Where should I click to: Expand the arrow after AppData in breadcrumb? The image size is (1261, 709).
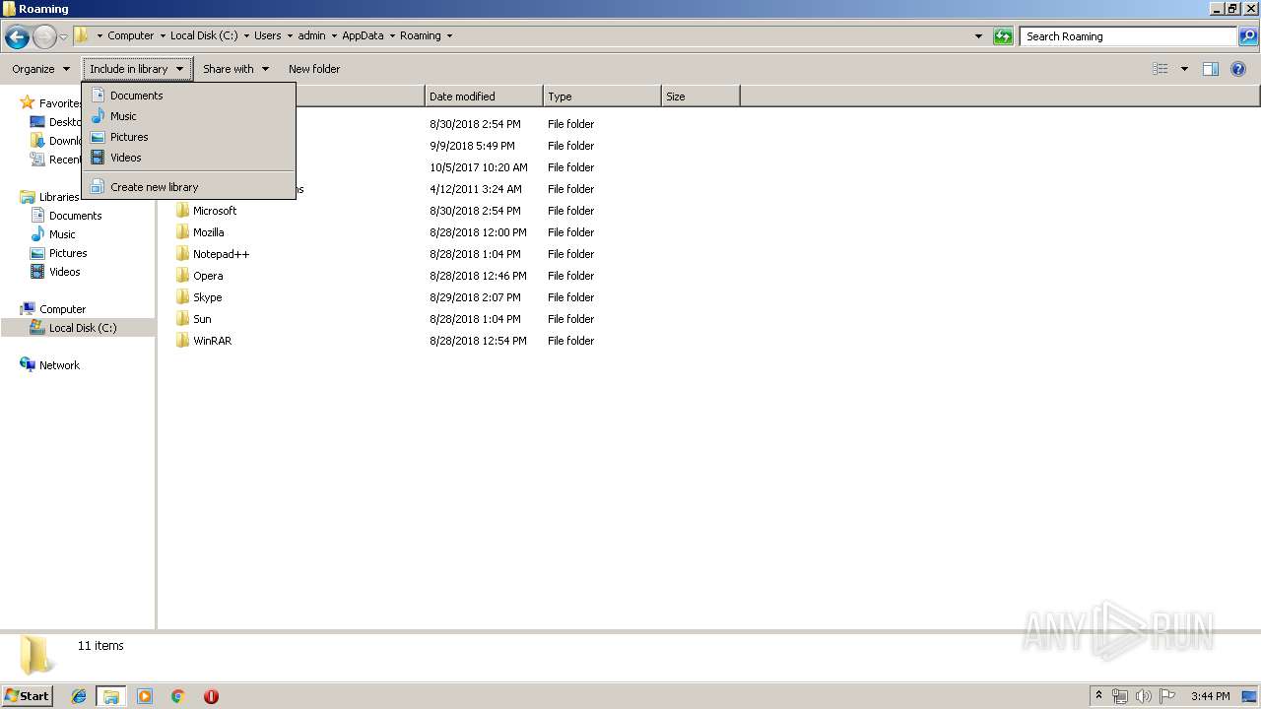[391, 35]
